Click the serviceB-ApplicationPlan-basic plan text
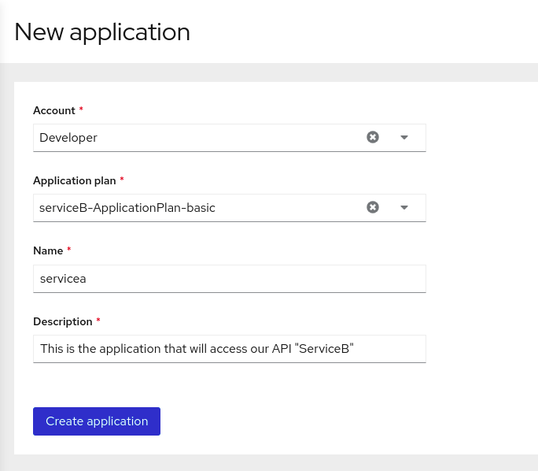The image size is (538, 471). [x=127, y=207]
